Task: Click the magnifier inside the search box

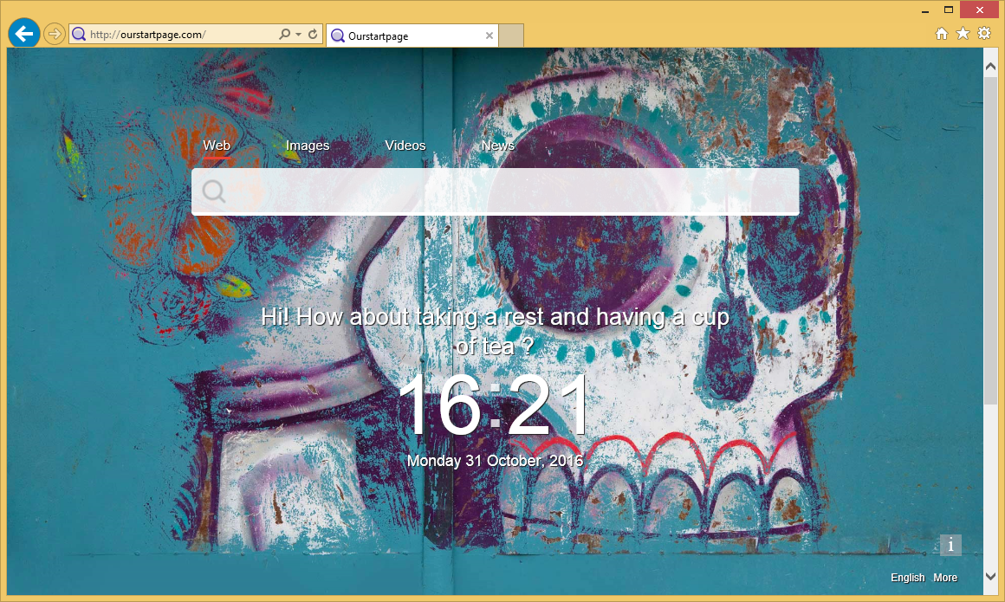Action: click(x=213, y=191)
